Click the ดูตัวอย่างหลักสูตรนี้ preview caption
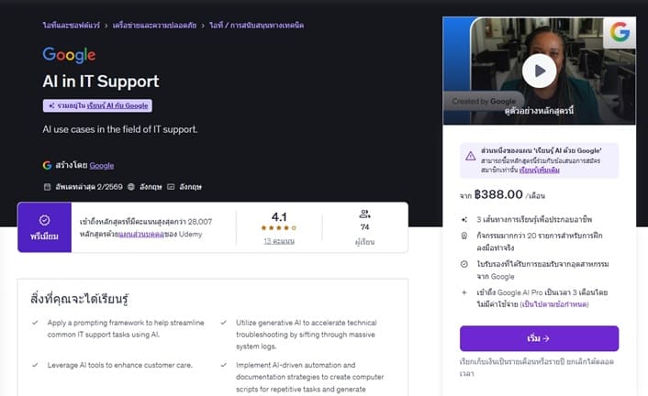 tap(539, 111)
